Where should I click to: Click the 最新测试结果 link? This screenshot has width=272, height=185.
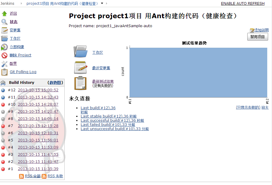coord(103,81)
